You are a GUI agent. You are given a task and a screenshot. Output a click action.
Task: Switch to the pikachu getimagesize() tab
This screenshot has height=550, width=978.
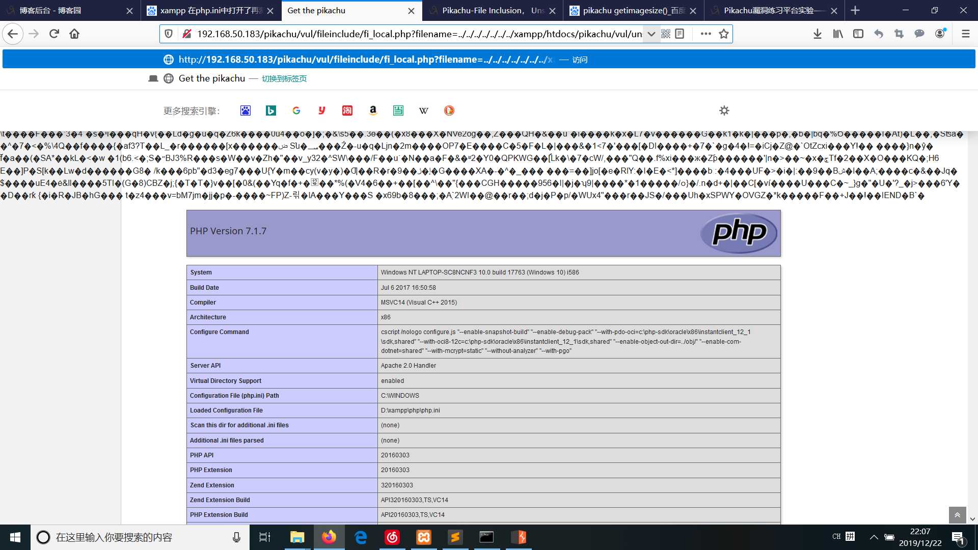point(633,11)
